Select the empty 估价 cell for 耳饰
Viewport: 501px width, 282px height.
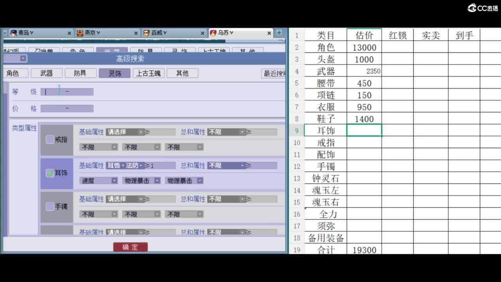tap(364, 130)
